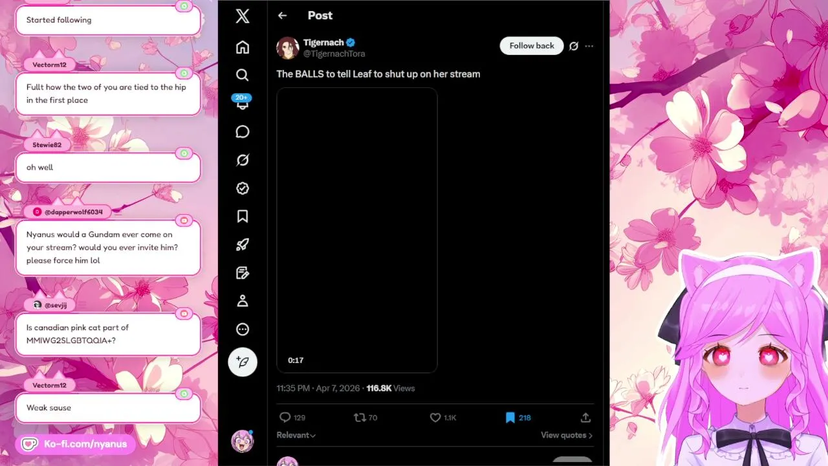Click Follow back on Tigernach

(x=531, y=46)
